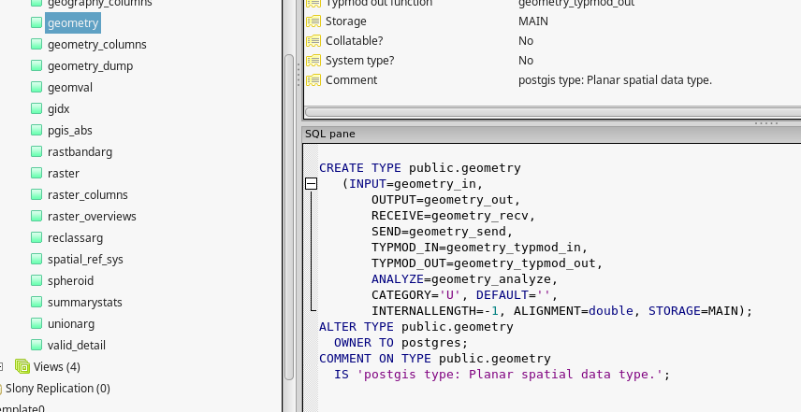Image resolution: width=801 pixels, height=412 pixels.
Task: Collapse the CREATE TYPE code block
Action: coord(312,185)
